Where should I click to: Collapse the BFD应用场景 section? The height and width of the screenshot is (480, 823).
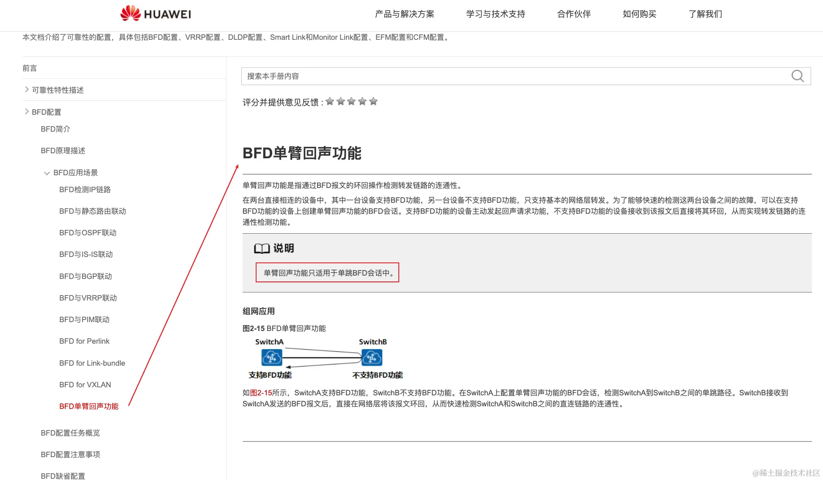coord(47,173)
